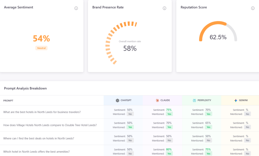This screenshot has height=156, width=259.
Task: Select the CHATGPT column header label
Action: tap(126, 100)
